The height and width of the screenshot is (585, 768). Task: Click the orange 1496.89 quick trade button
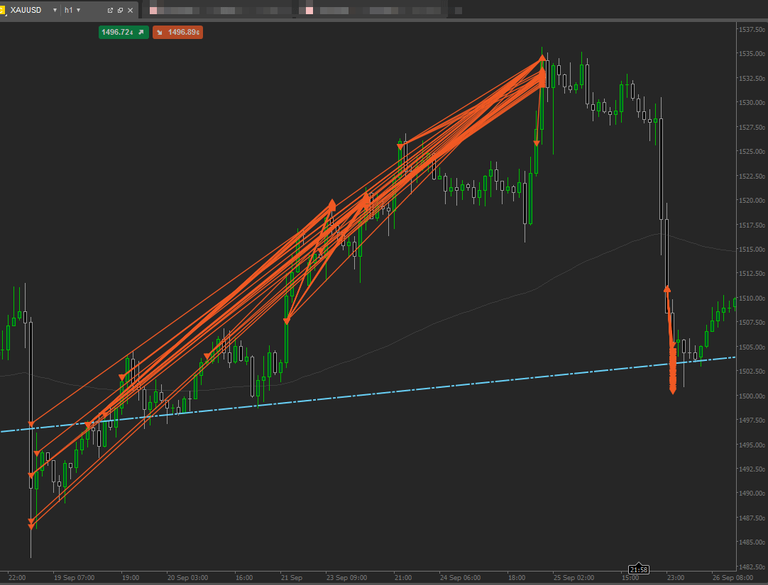tap(177, 33)
